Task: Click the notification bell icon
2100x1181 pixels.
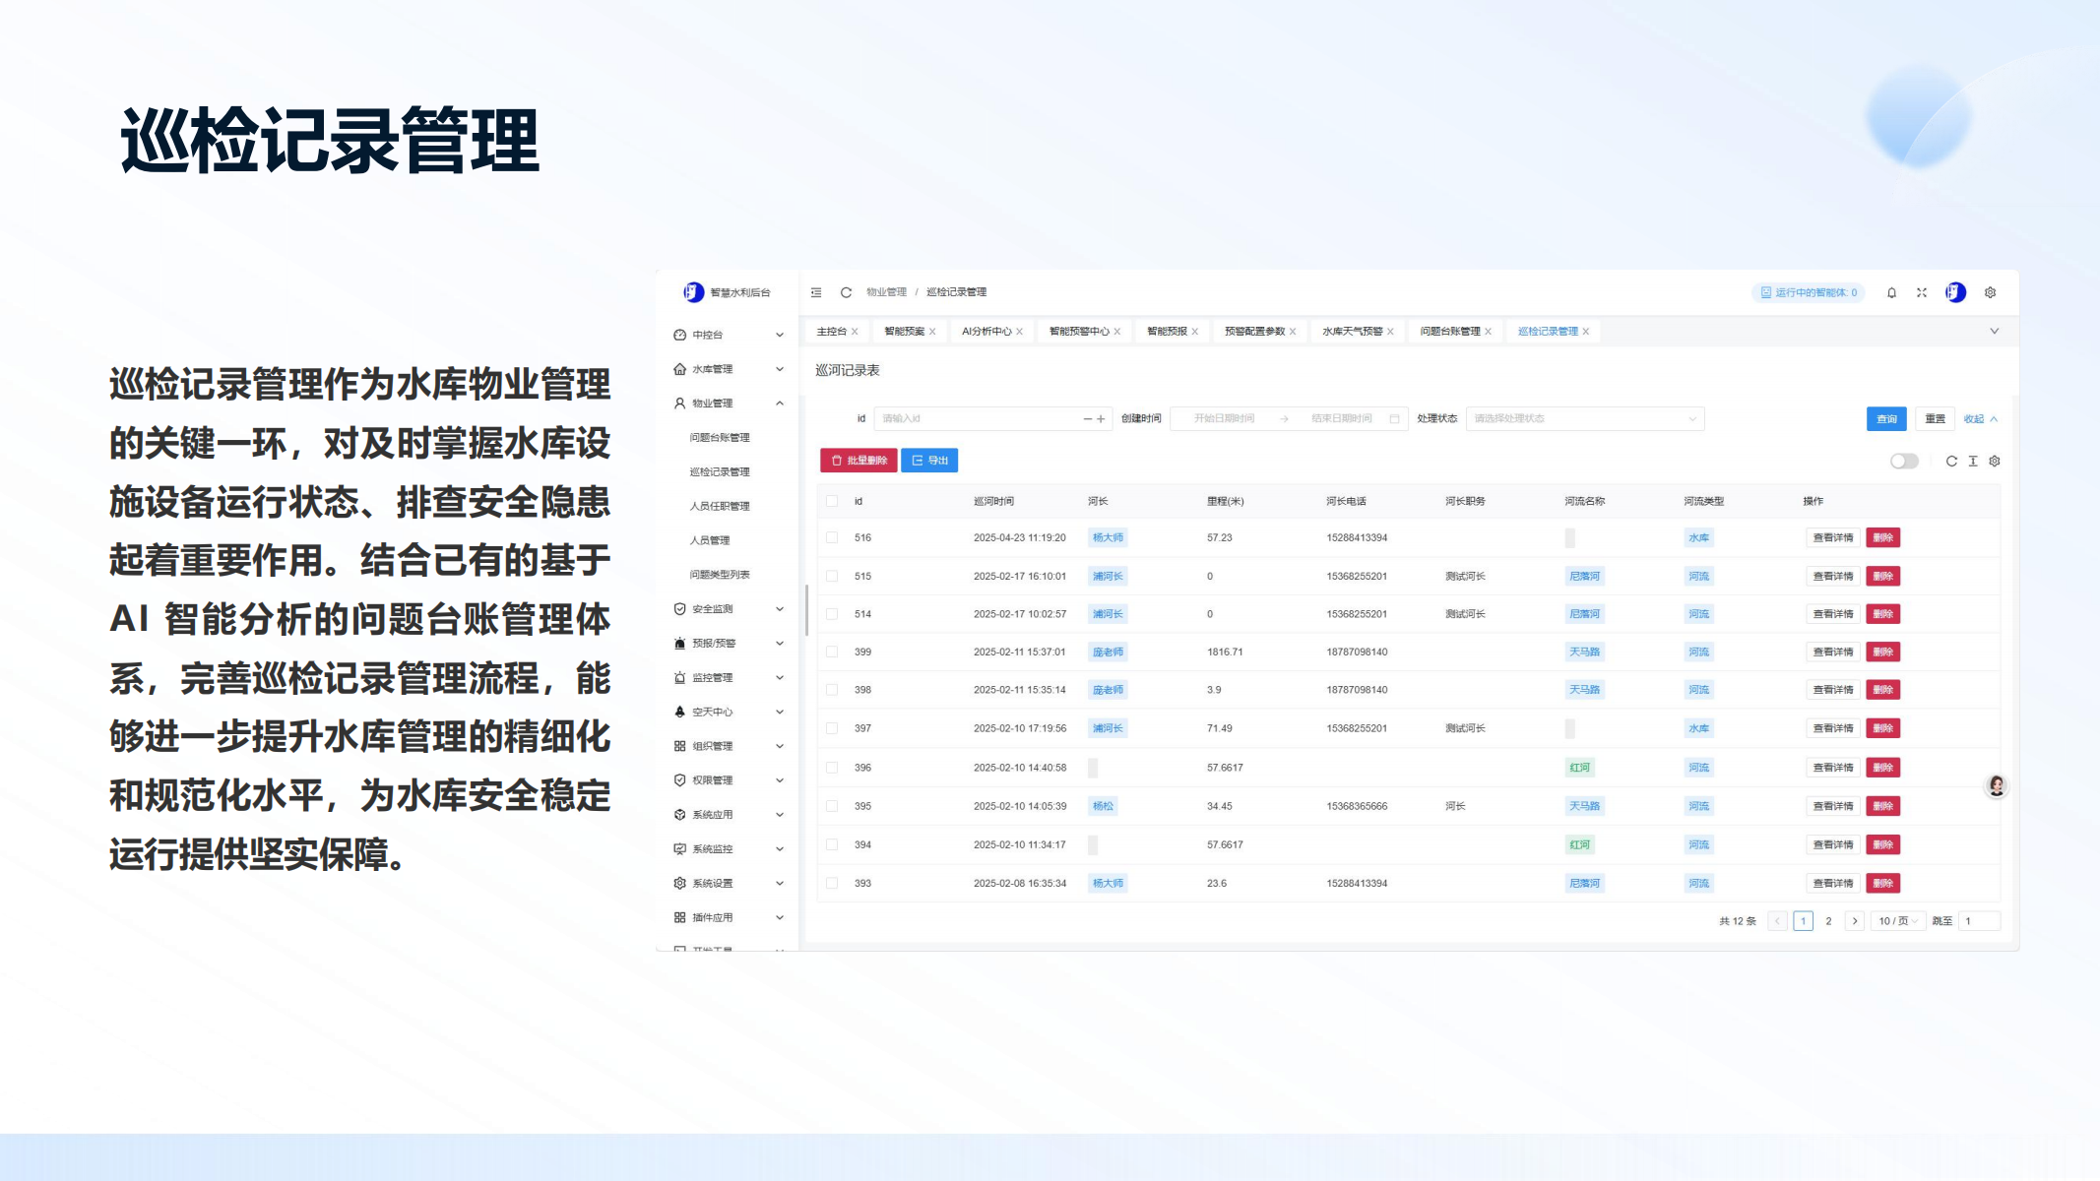Action: [1891, 292]
